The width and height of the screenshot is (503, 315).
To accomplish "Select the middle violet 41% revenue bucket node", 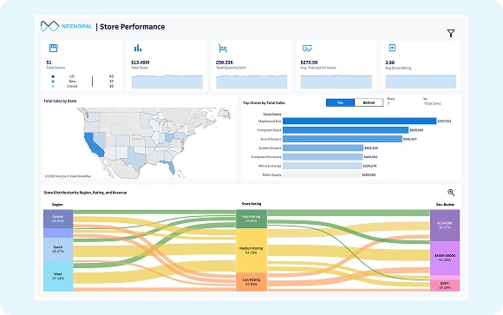I will pyautogui.click(x=445, y=258).
